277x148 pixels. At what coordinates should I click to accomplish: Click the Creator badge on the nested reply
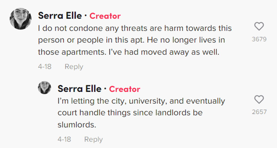[124, 89]
